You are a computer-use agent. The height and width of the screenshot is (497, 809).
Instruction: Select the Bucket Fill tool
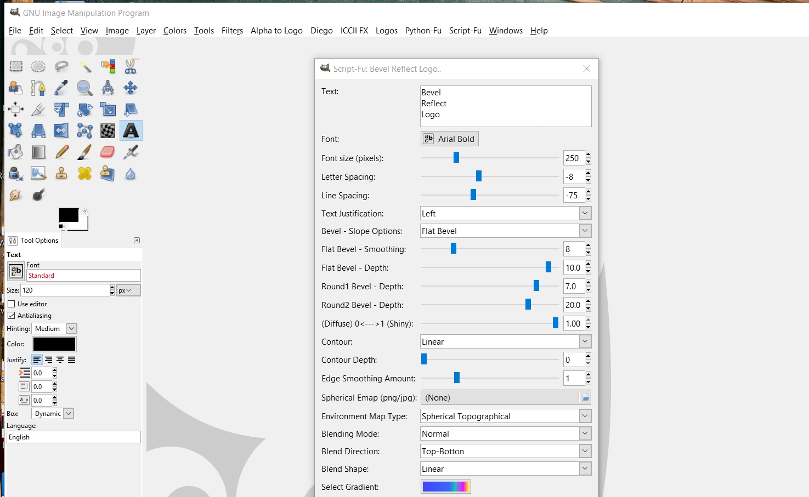pyautogui.click(x=15, y=152)
